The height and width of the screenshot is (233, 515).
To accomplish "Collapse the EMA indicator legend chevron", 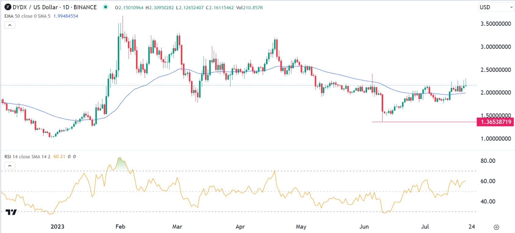I will click(x=10, y=25).
